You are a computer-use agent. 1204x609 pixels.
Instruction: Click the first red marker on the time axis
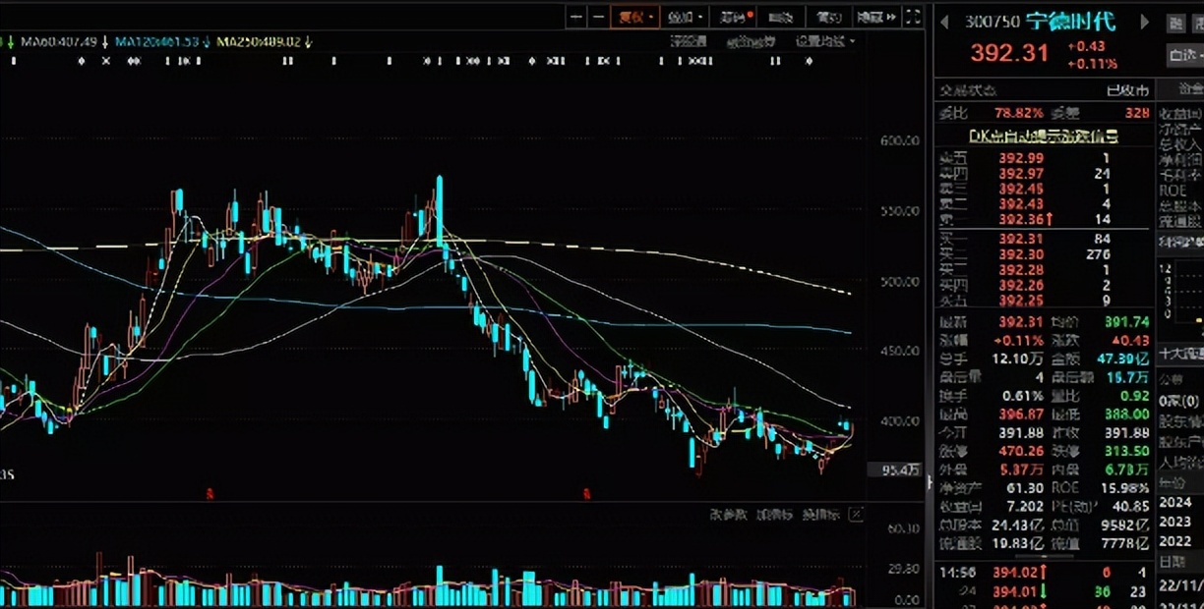pyautogui.click(x=211, y=492)
